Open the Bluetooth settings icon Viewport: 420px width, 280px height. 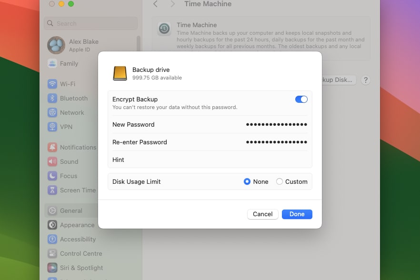coord(52,99)
